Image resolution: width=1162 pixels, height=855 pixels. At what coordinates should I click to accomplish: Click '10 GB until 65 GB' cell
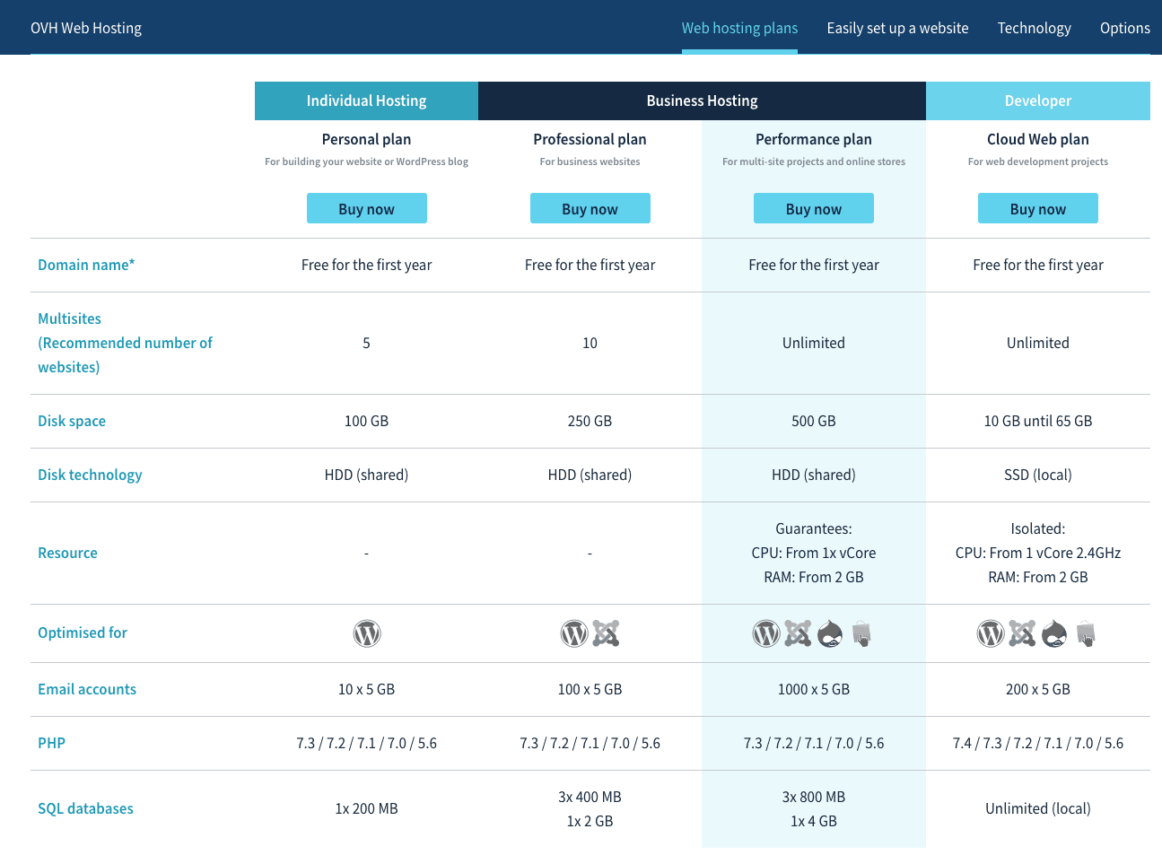tap(1038, 421)
